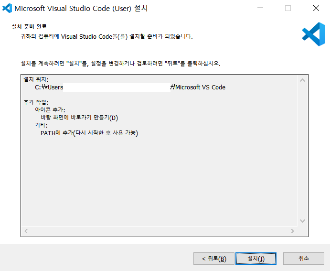Click the scroll right arrow in summary box
Screen dimensions: 330x271
click(292, 231)
